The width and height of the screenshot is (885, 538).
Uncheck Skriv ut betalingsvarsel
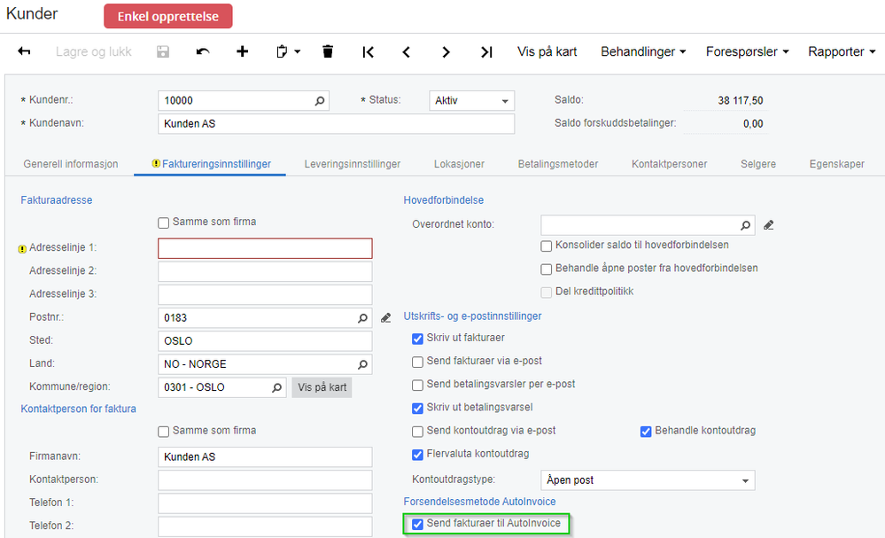point(417,409)
